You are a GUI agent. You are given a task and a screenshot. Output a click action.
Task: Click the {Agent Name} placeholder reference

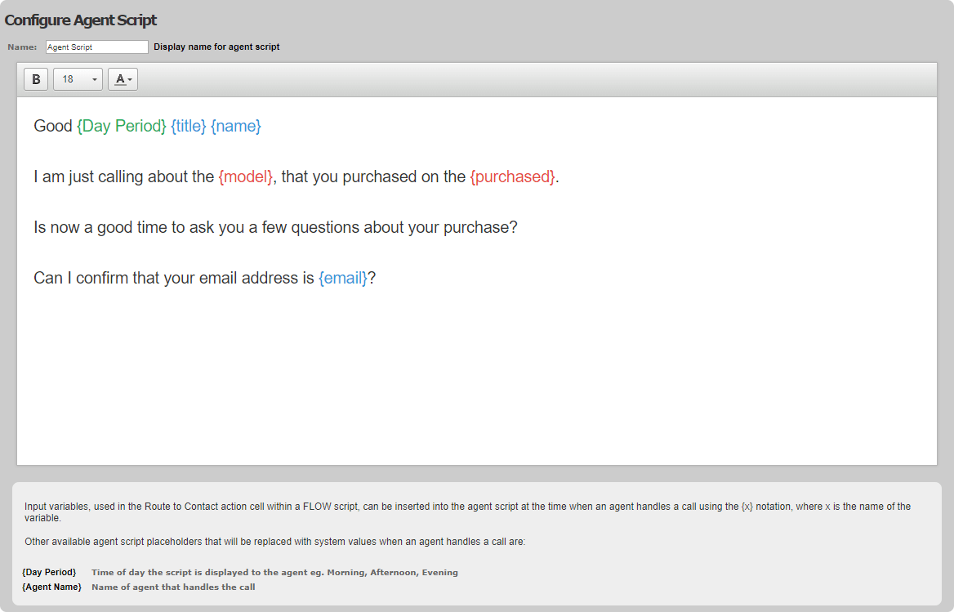point(51,587)
